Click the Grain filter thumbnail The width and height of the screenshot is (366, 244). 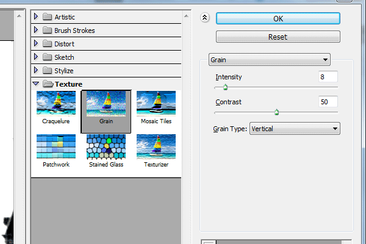pos(106,104)
